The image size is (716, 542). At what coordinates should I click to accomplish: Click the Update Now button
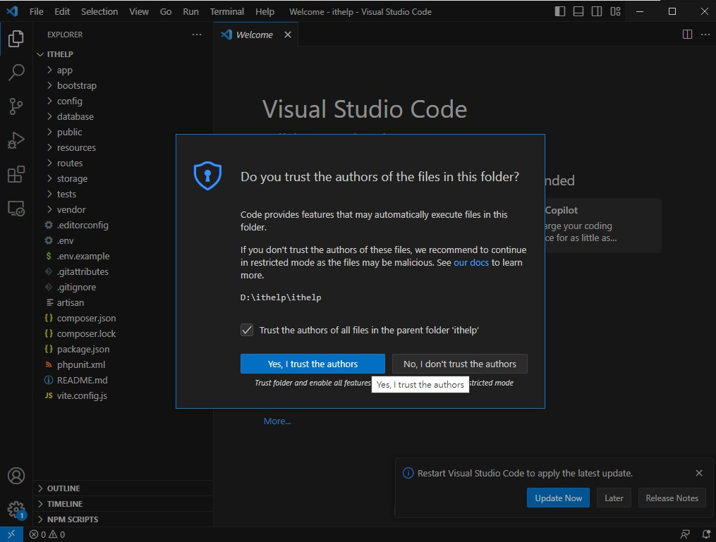pos(558,498)
